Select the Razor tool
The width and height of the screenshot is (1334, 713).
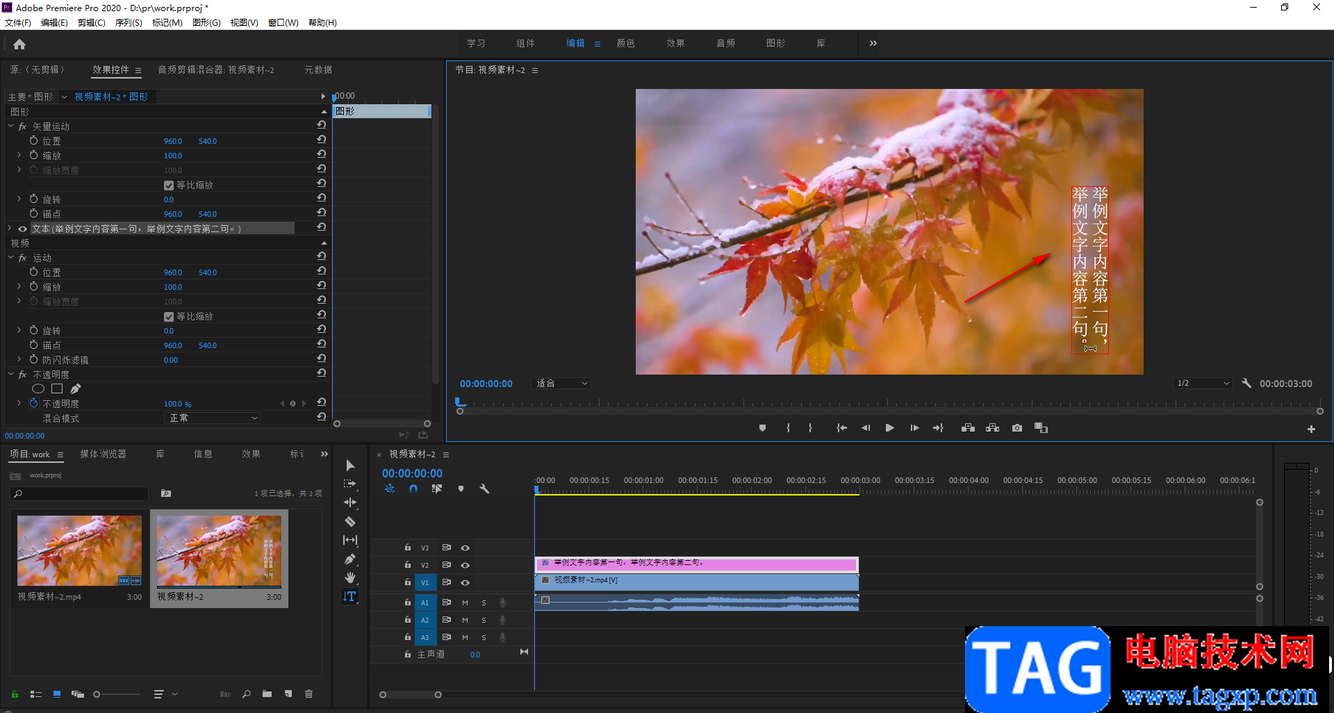(x=350, y=521)
